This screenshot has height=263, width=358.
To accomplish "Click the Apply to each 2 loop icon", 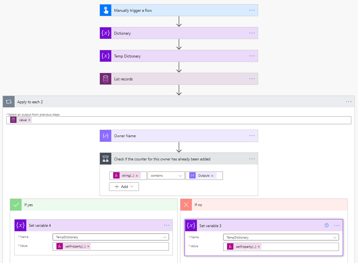I will click(9, 102).
